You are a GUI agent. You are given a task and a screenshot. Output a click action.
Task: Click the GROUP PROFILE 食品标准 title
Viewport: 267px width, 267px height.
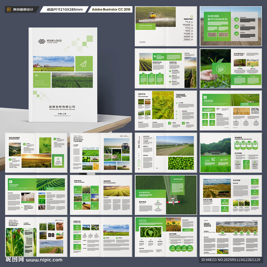(207, 224)
